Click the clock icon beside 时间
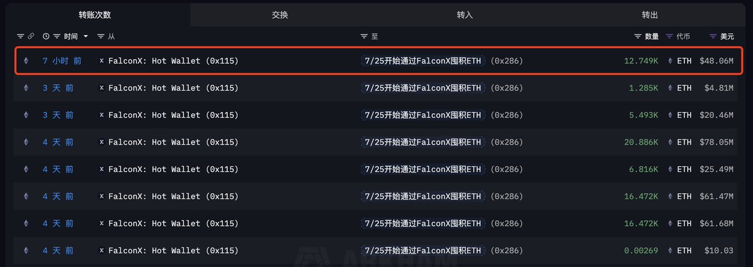Image resolution: width=753 pixels, height=267 pixels. pos(46,37)
